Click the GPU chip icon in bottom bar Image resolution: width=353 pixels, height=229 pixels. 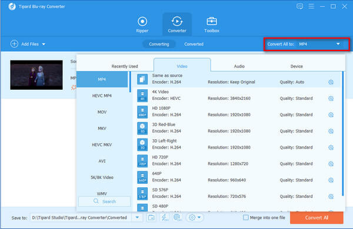coord(178,217)
